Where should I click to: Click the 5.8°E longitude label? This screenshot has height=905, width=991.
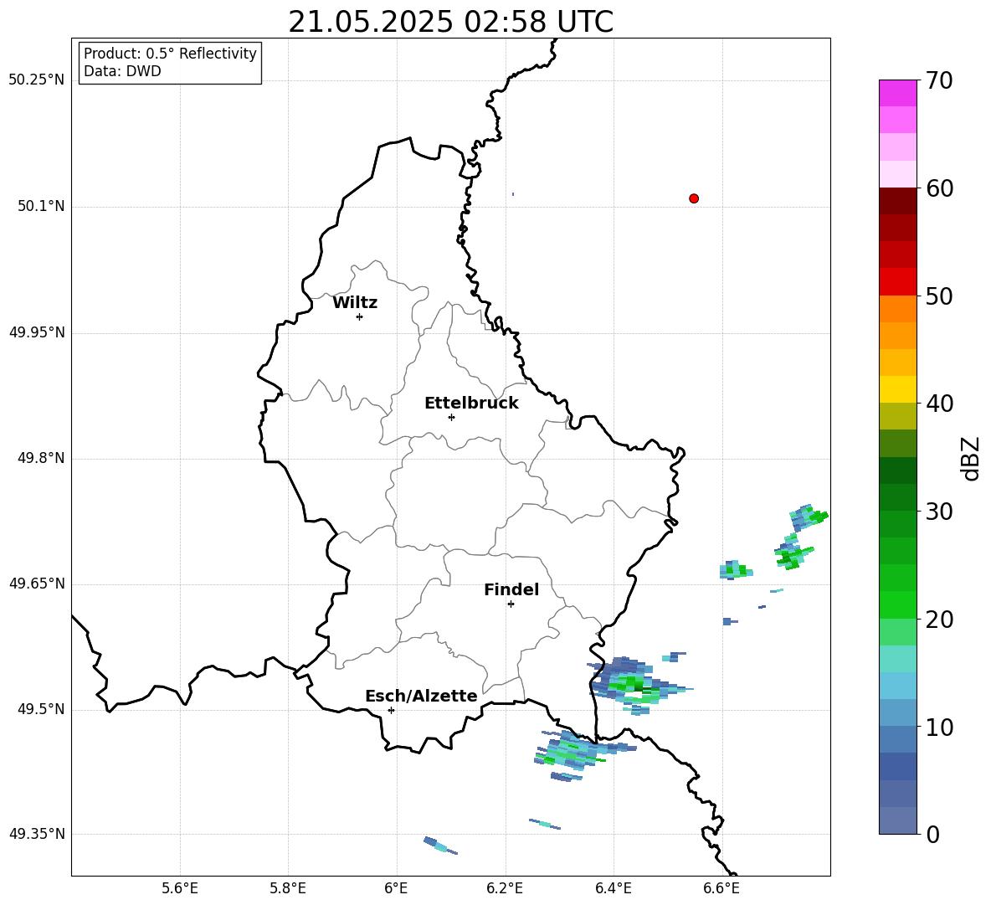point(288,889)
